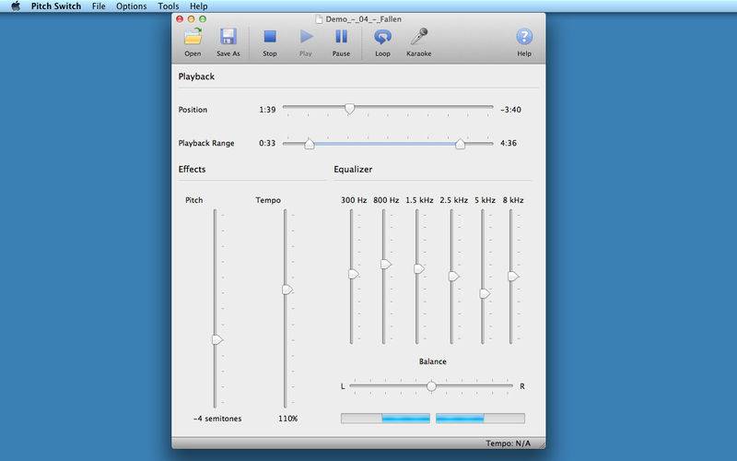The width and height of the screenshot is (737, 461).
Task: Click the Playback Range start handle
Action: coord(310,144)
